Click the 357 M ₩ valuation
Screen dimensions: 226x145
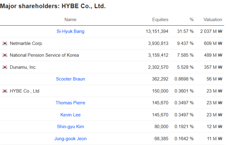coord(213,67)
